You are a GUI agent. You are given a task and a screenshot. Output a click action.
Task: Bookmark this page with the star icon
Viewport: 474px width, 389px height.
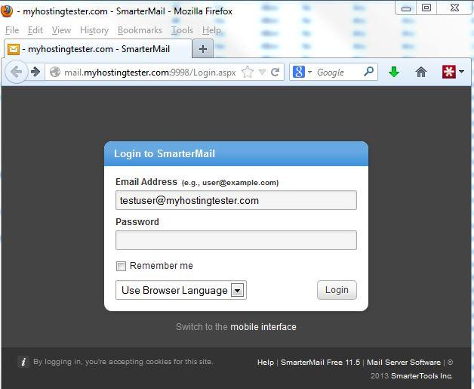coord(248,72)
